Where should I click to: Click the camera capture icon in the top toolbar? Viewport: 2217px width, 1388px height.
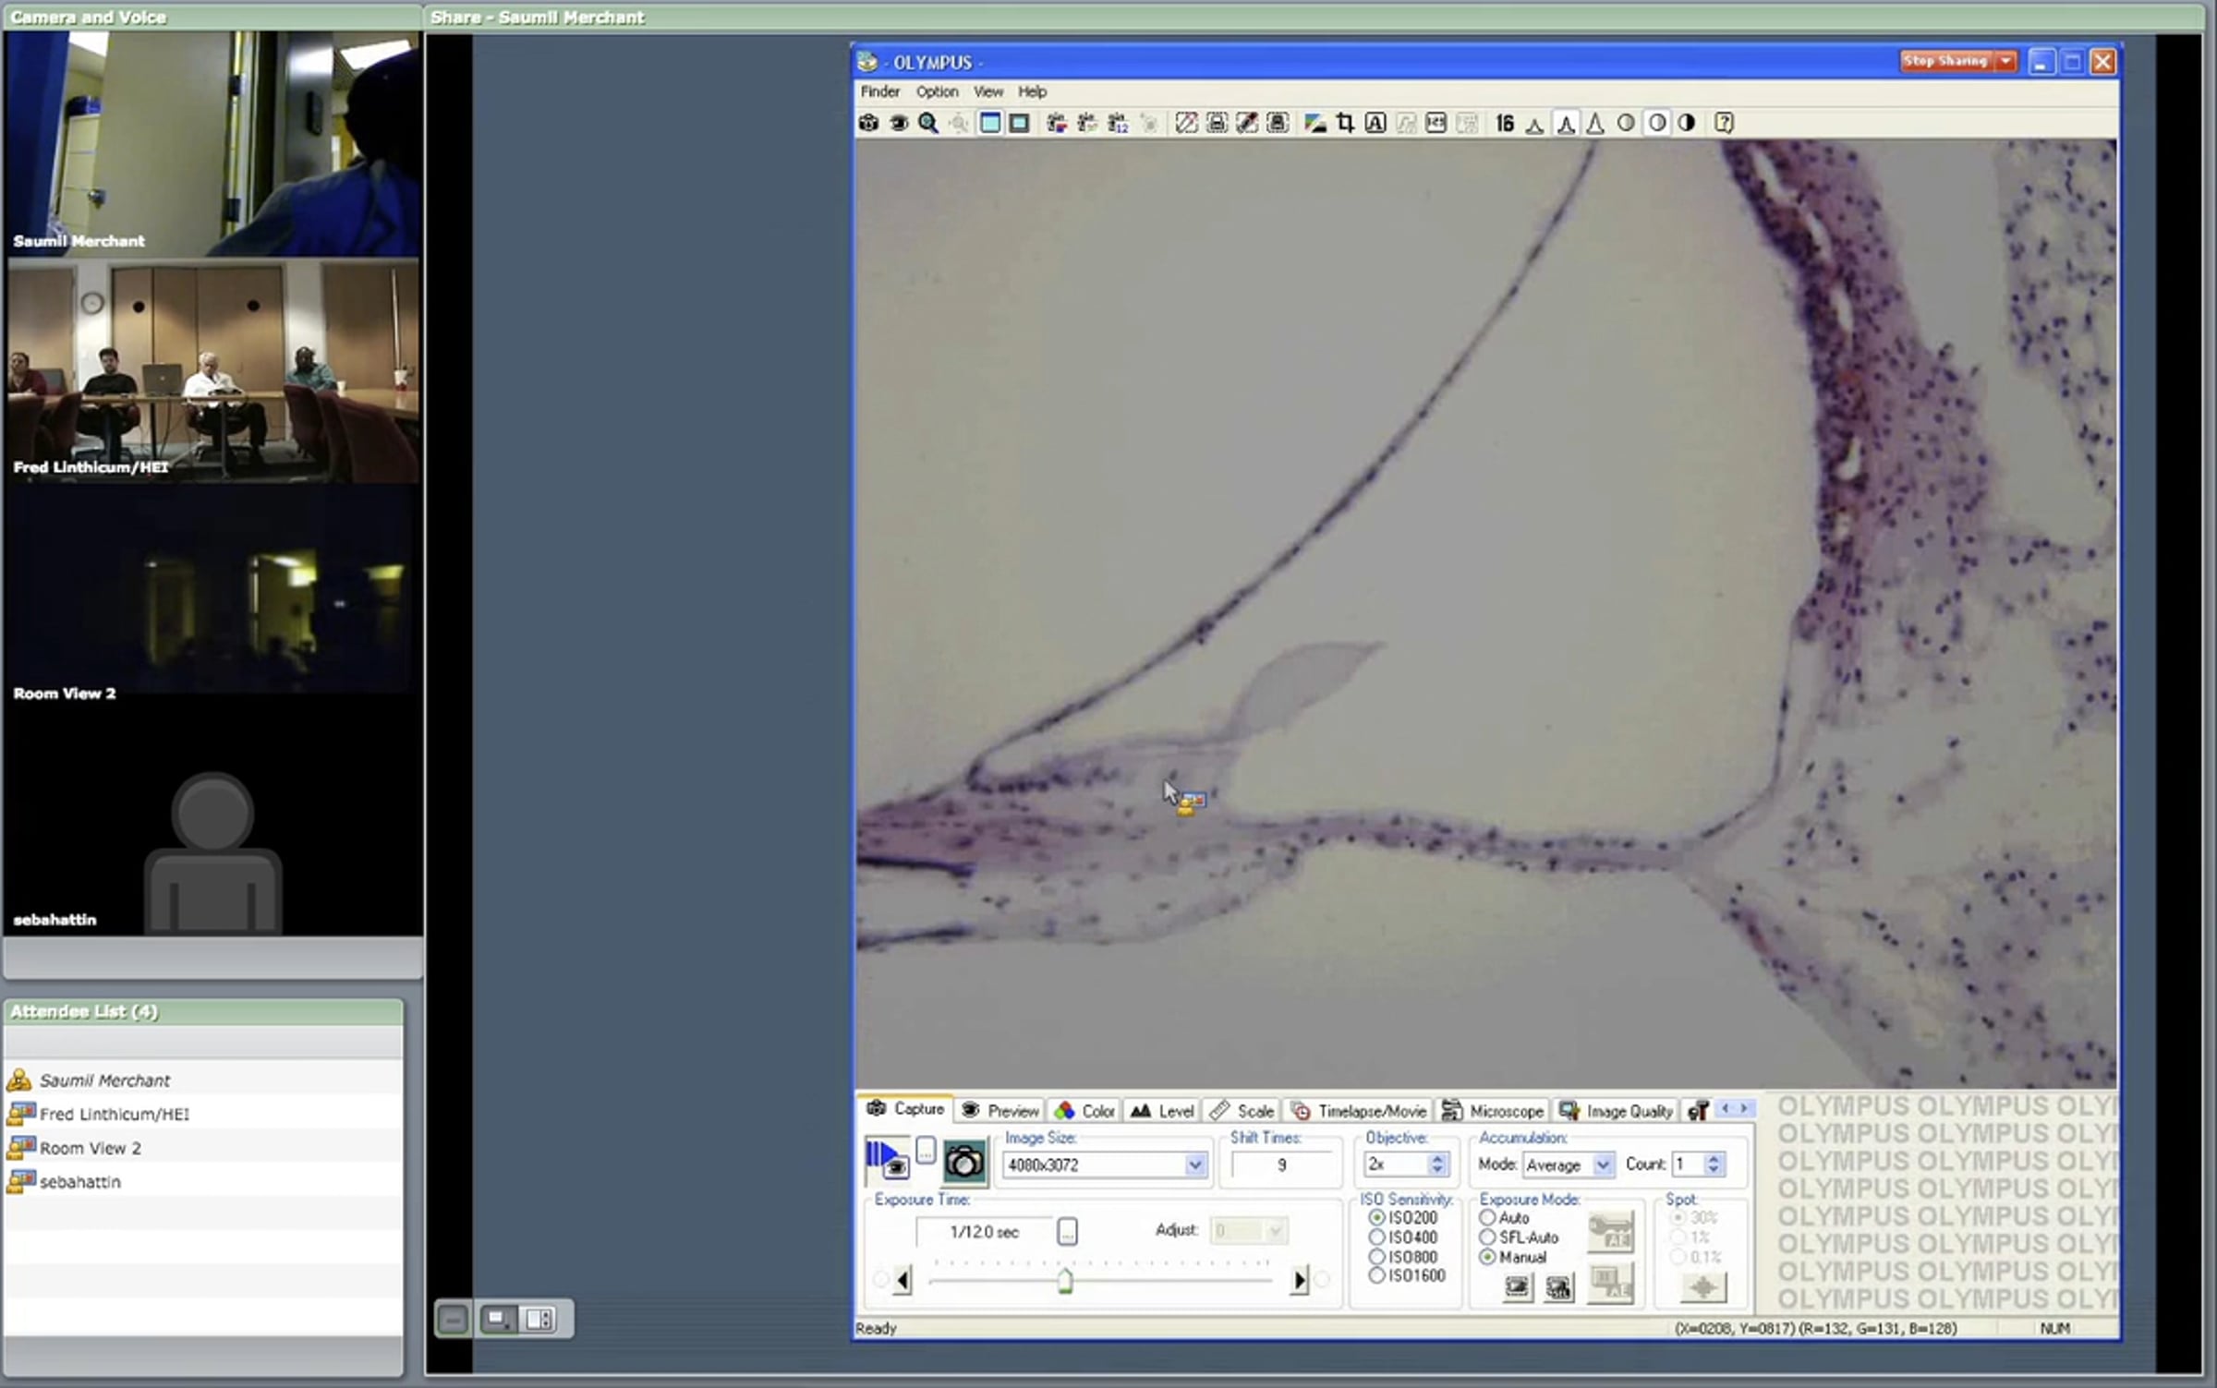868,123
